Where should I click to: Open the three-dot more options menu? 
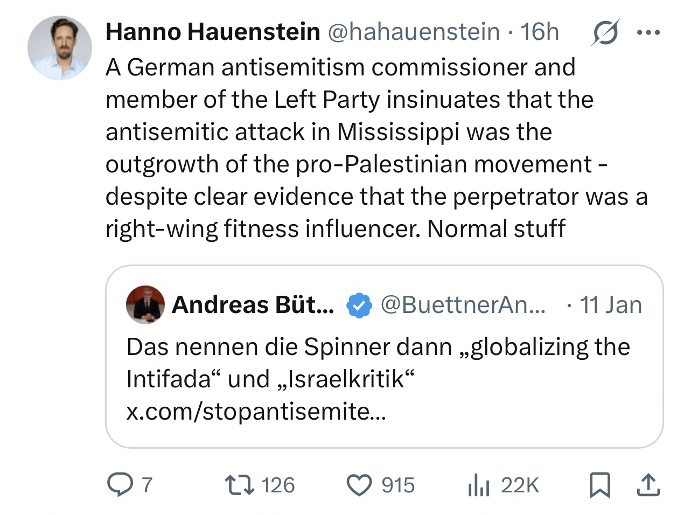click(x=648, y=33)
